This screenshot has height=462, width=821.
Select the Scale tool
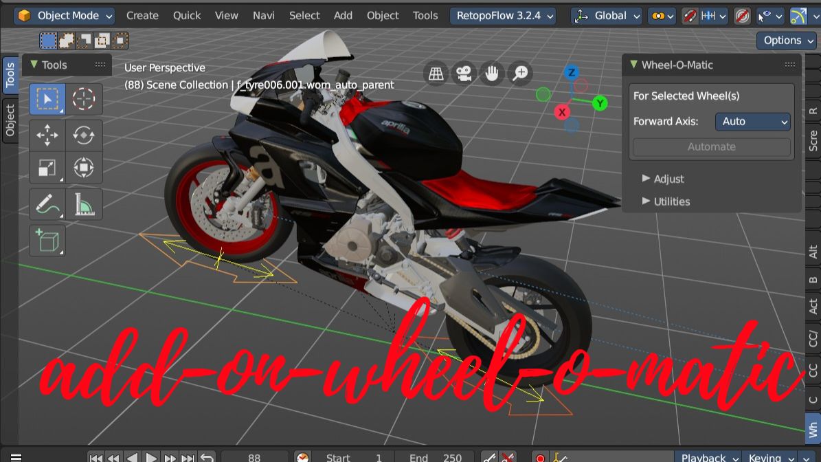pyautogui.click(x=47, y=168)
